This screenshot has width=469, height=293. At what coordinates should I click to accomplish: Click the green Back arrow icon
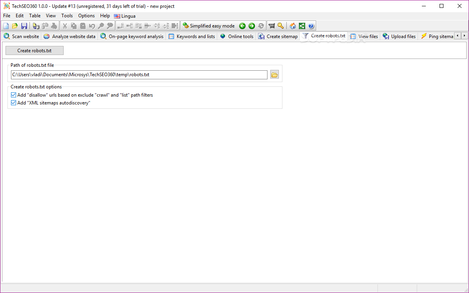coord(242,26)
